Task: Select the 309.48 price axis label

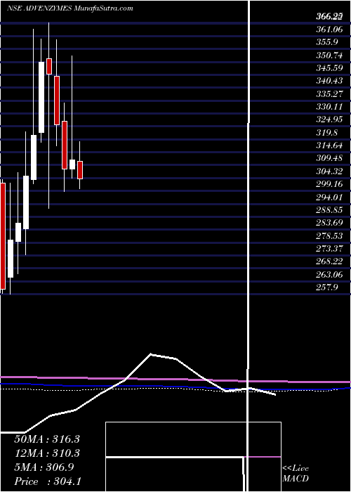Action: click(x=330, y=158)
